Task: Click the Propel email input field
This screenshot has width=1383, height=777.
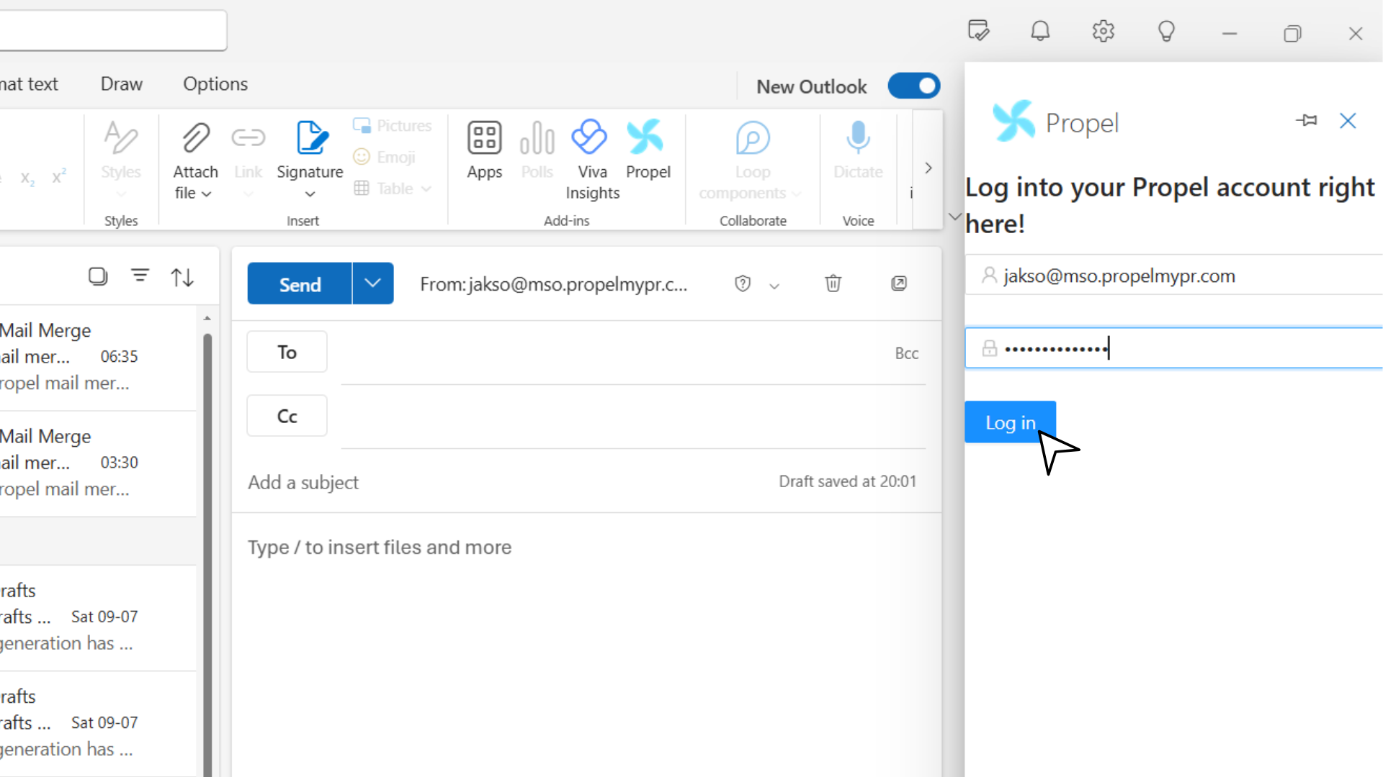Action: 1173,276
